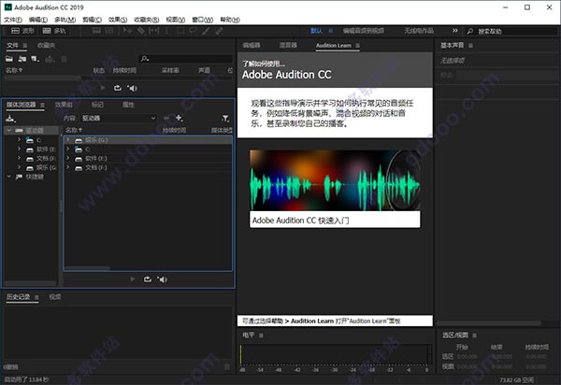Click Play button in the Files panel
Screen dimensions: 561x385
click(x=103, y=88)
